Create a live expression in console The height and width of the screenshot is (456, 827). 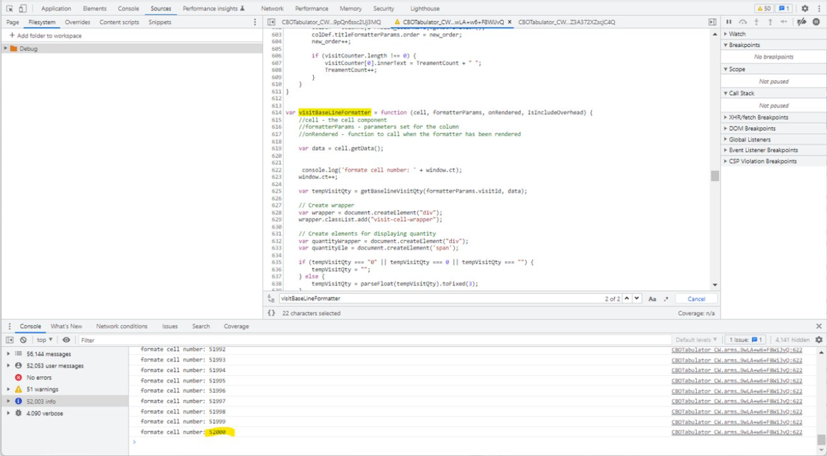pyautogui.click(x=67, y=339)
